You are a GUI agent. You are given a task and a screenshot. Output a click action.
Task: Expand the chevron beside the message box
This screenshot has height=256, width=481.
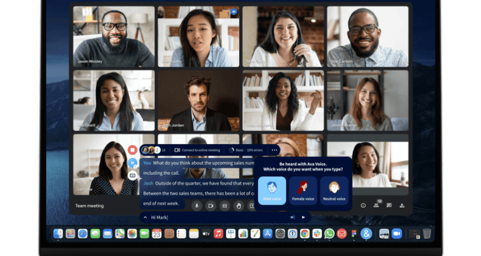[x=146, y=217]
